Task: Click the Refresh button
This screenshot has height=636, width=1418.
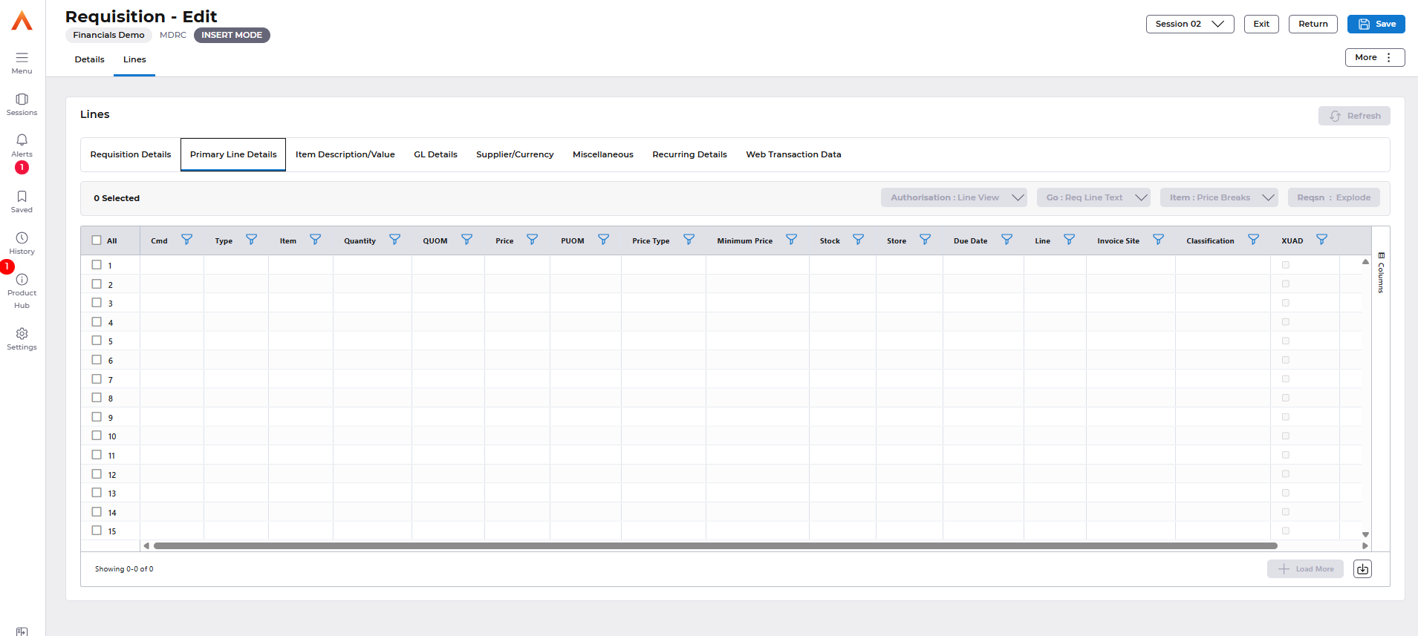Action: (x=1355, y=116)
